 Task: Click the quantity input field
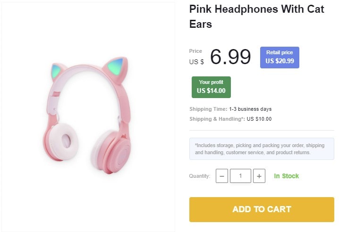(240, 176)
